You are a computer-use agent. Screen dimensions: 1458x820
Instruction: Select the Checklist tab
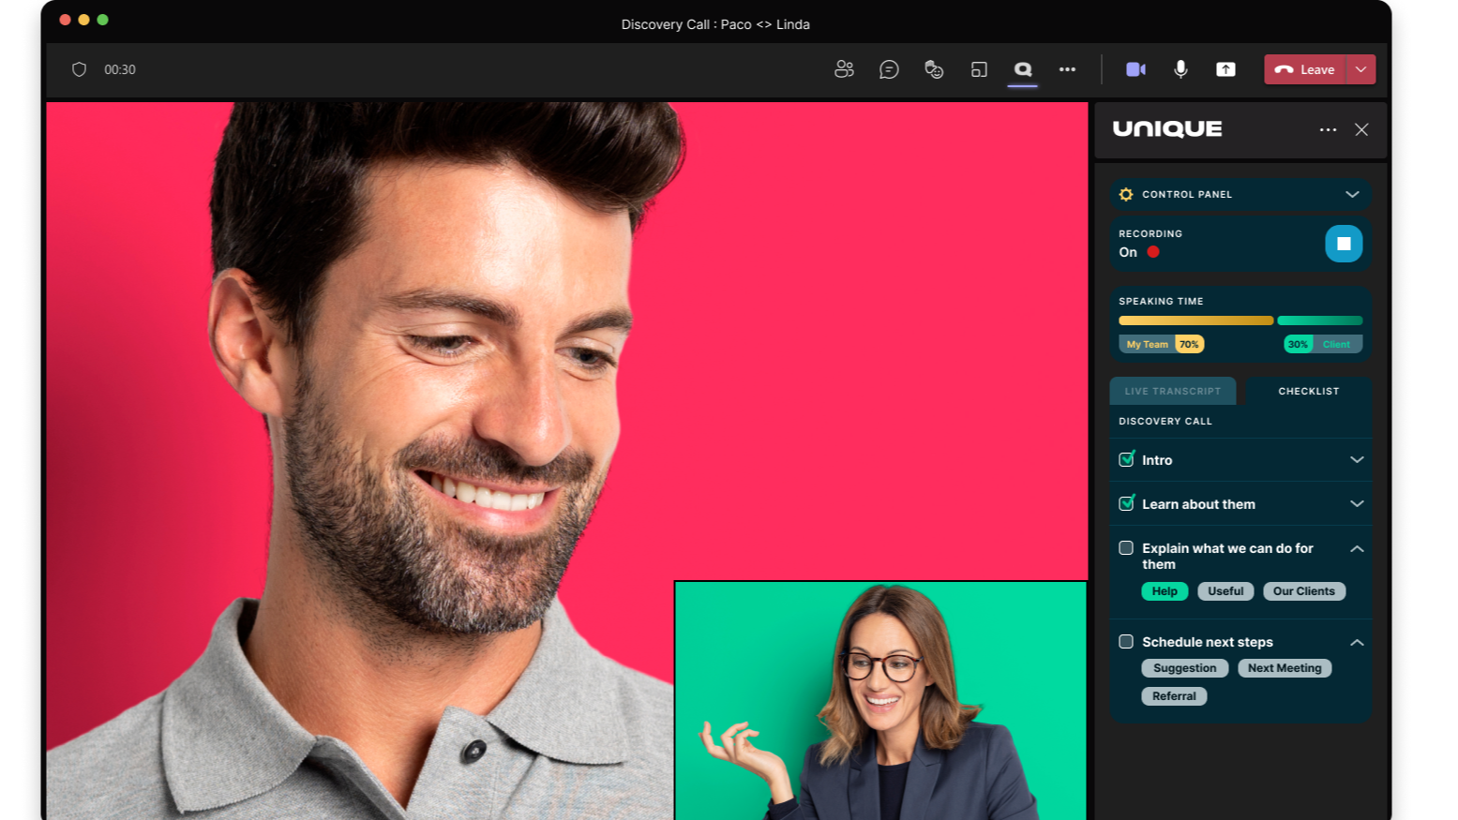(x=1308, y=391)
